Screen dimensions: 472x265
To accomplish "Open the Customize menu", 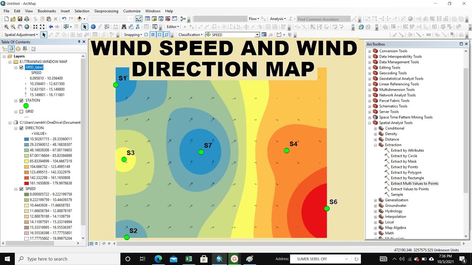I will [132, 11].
